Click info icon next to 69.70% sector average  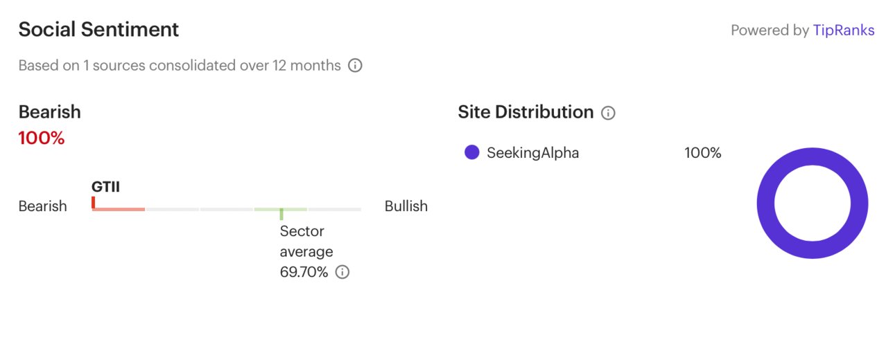click(x=342, y=272)
